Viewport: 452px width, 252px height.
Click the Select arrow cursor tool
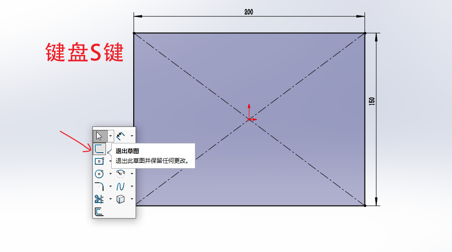point(99,135)
